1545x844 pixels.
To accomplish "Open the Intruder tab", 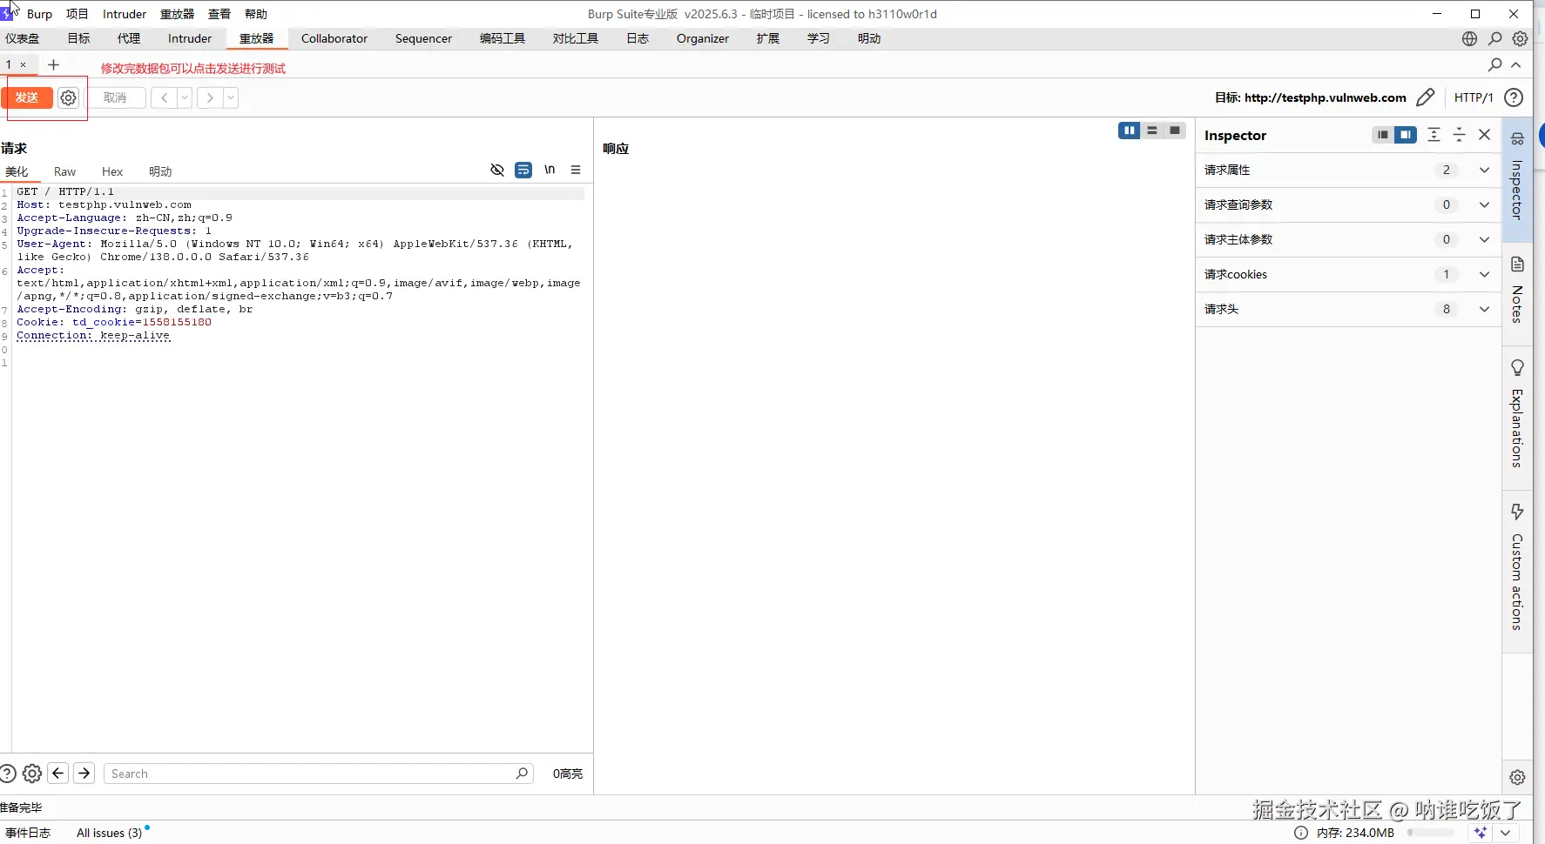I will (x=190, y=38).
